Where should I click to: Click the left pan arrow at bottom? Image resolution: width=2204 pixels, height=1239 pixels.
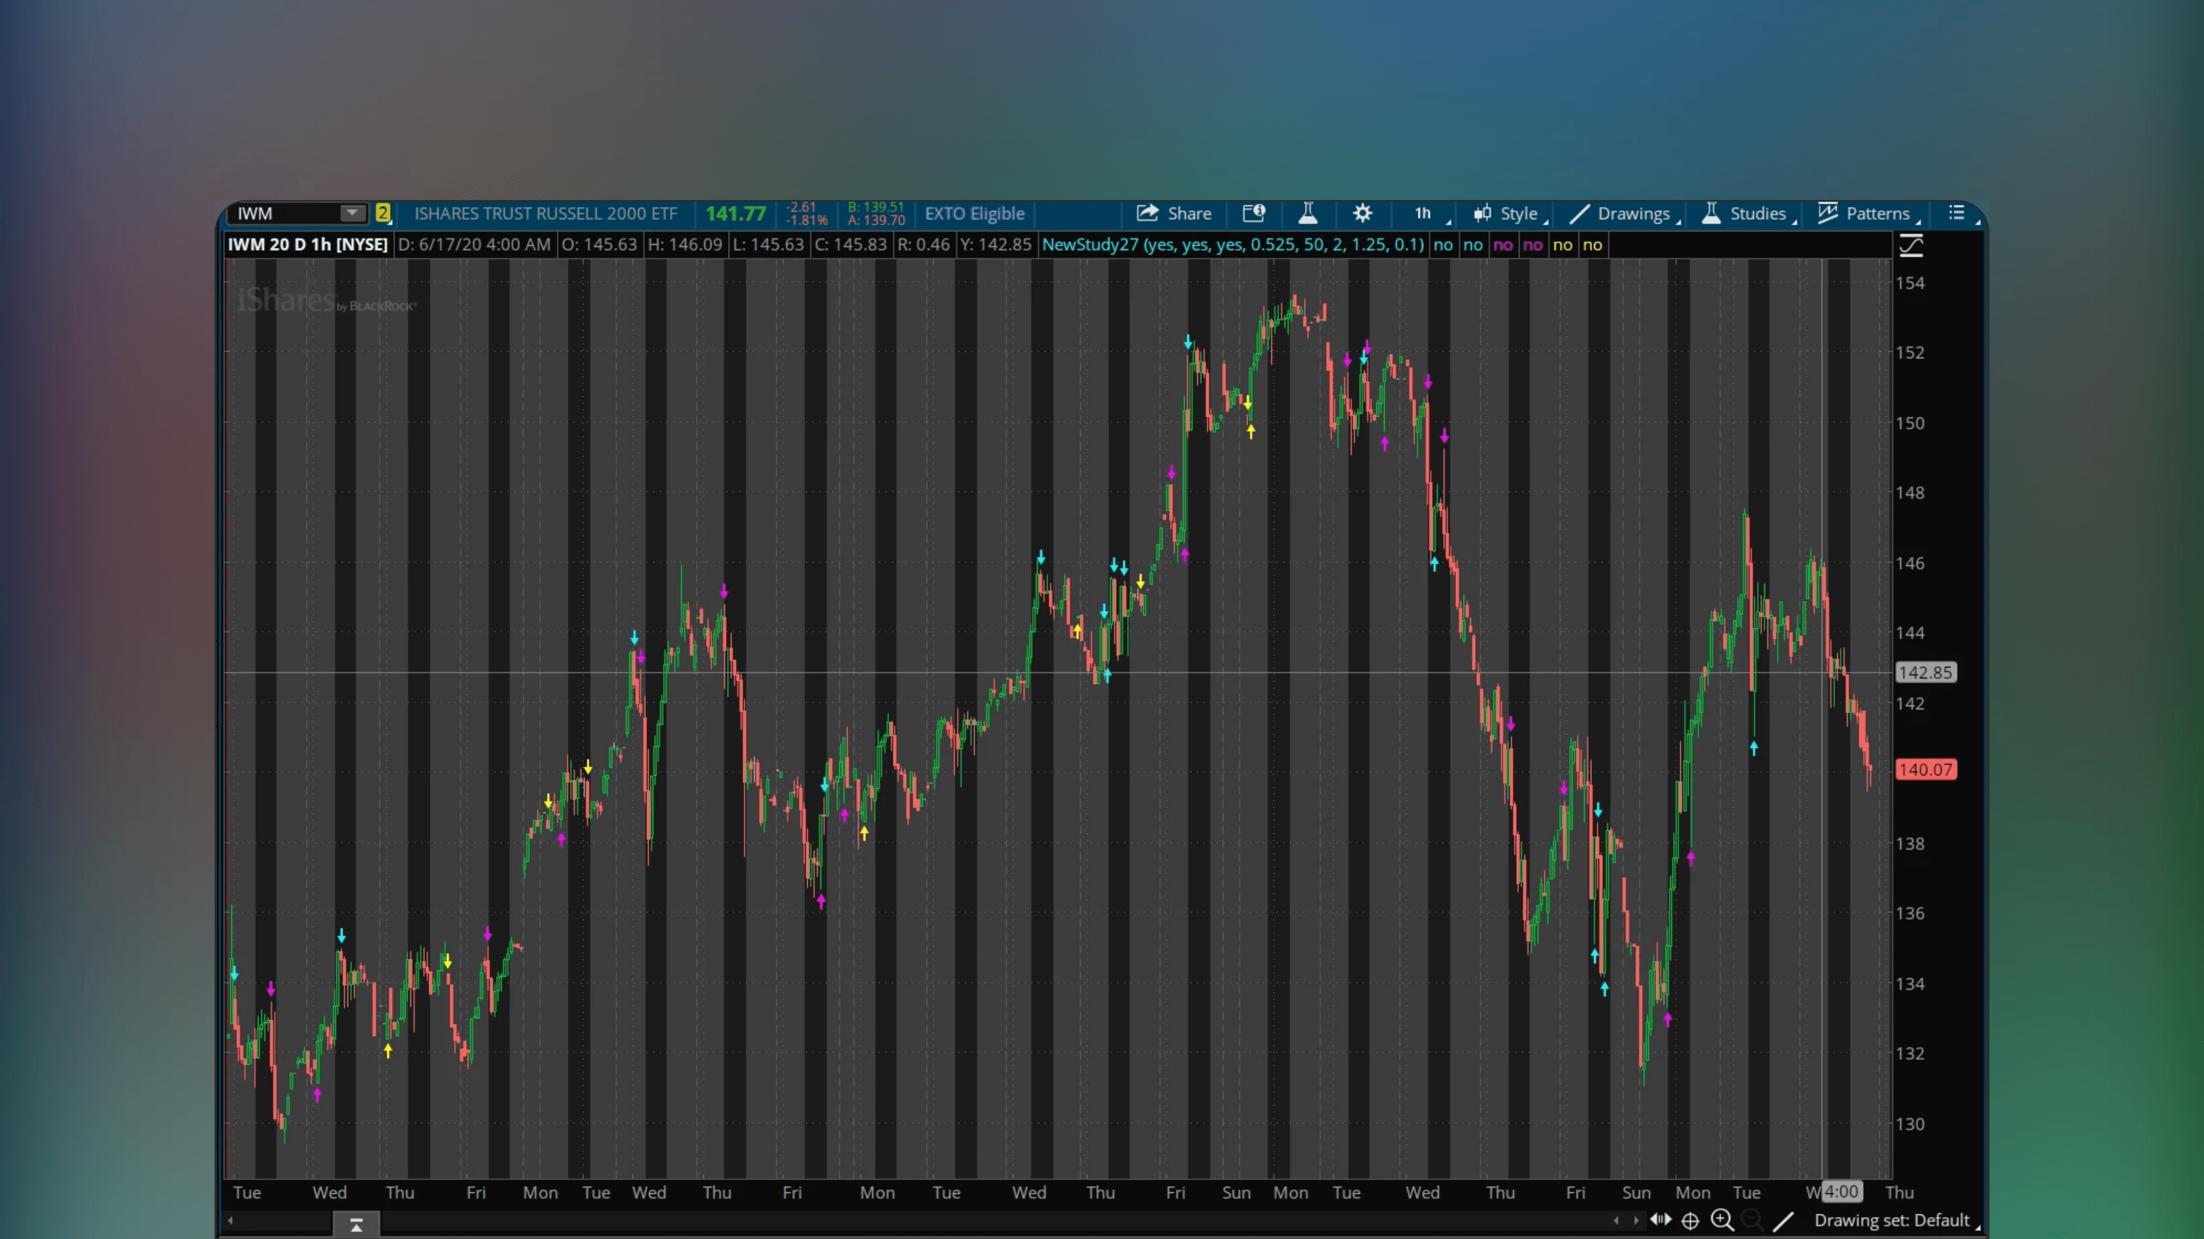(1618, 1221)
